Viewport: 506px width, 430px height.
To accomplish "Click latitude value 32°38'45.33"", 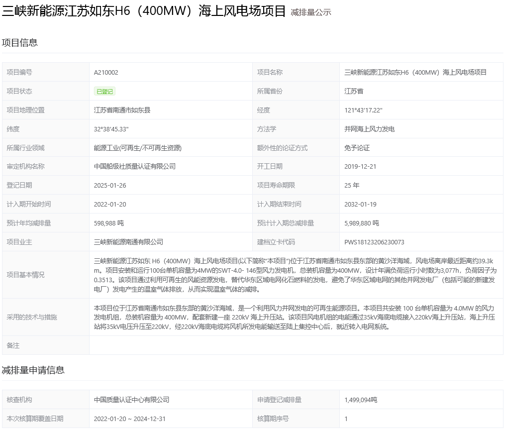I will click(111, 129).
